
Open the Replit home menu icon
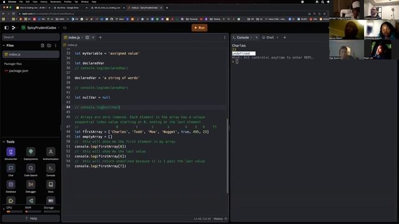click(x=14, y=27)
